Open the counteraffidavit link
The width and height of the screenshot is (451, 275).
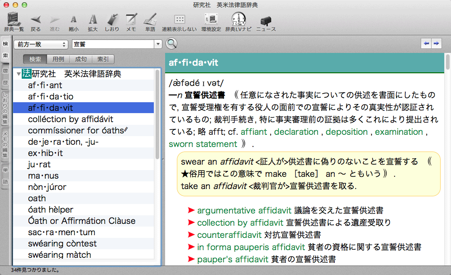click(x=229, y=235)
